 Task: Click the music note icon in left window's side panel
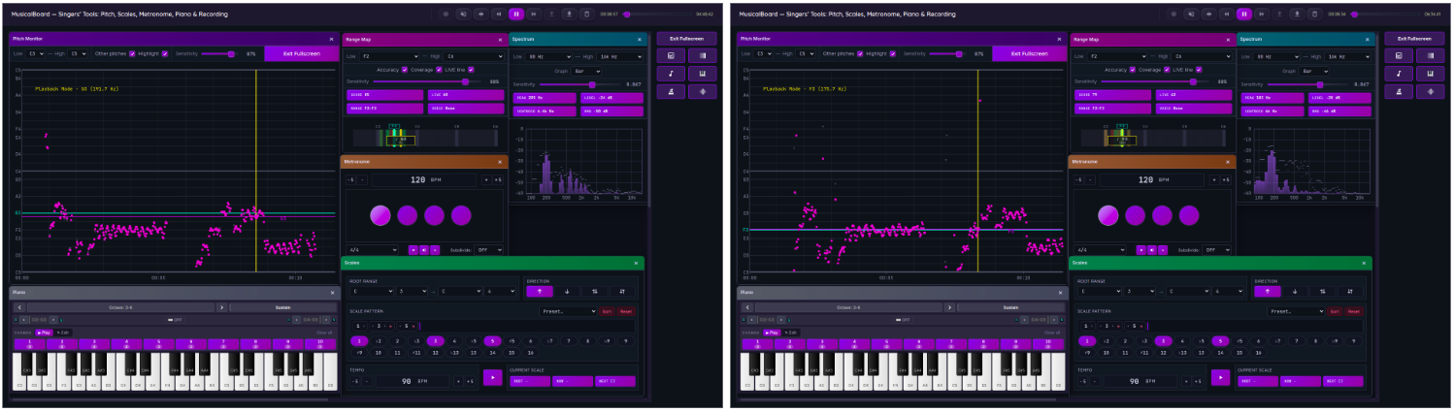(671, 74)
